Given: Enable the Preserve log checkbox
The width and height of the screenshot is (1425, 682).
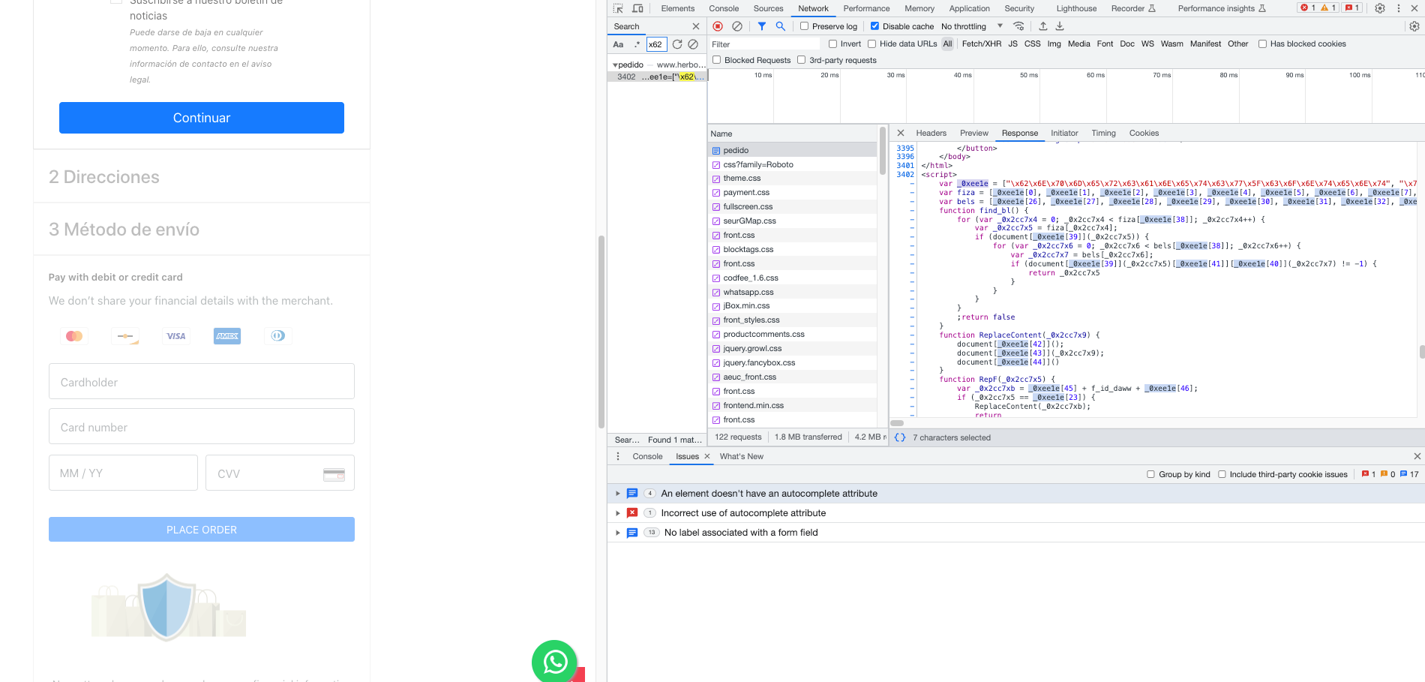Looking at the screenshot, I should pos(805,26).
